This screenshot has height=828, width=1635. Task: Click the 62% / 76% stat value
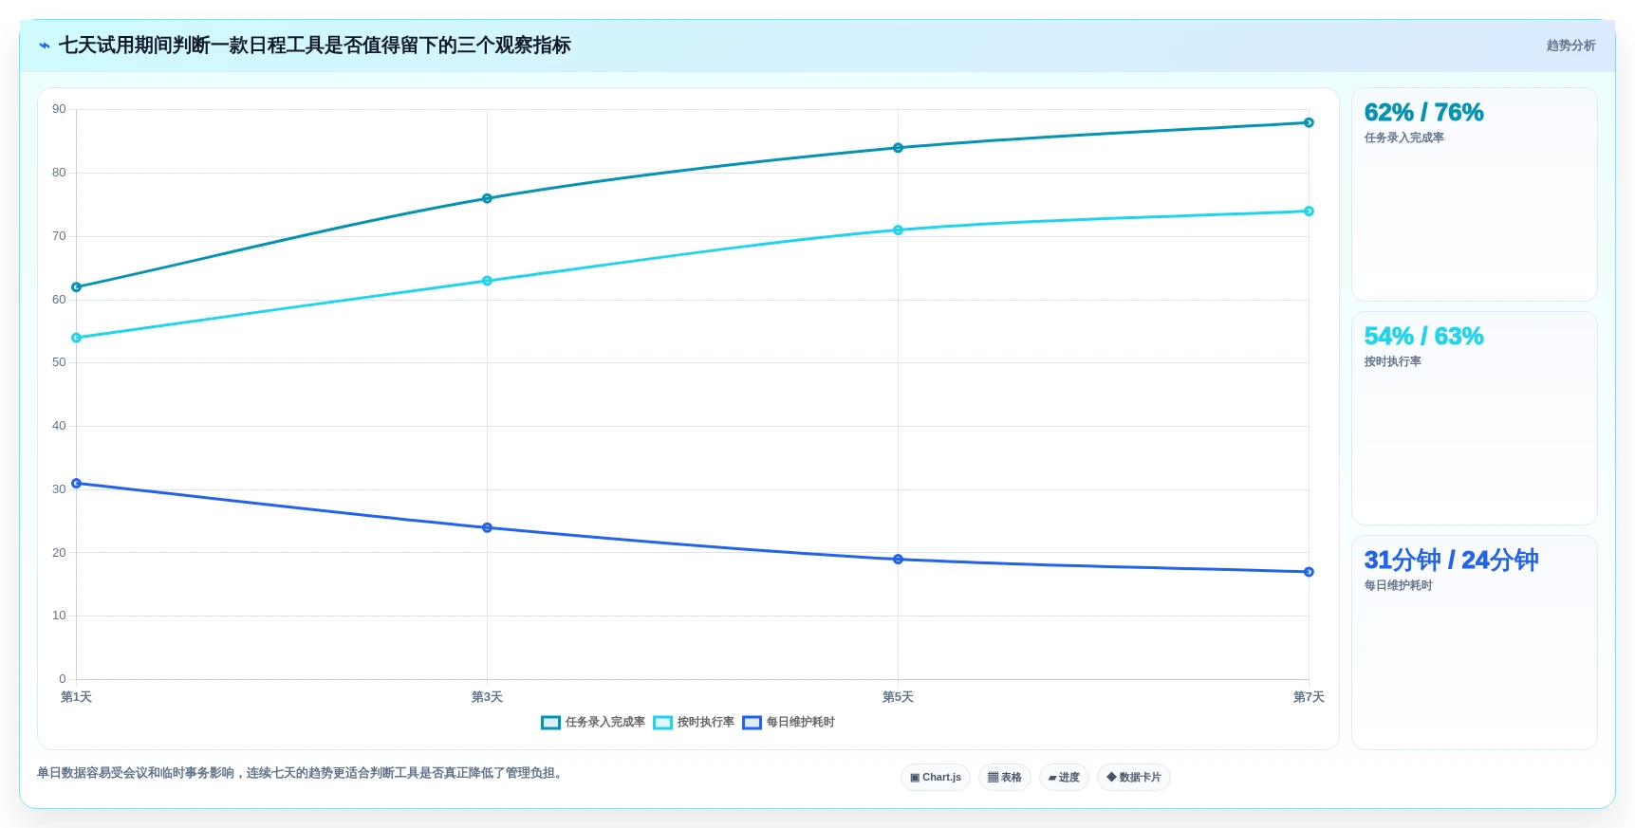click(x=1423, y=113)
